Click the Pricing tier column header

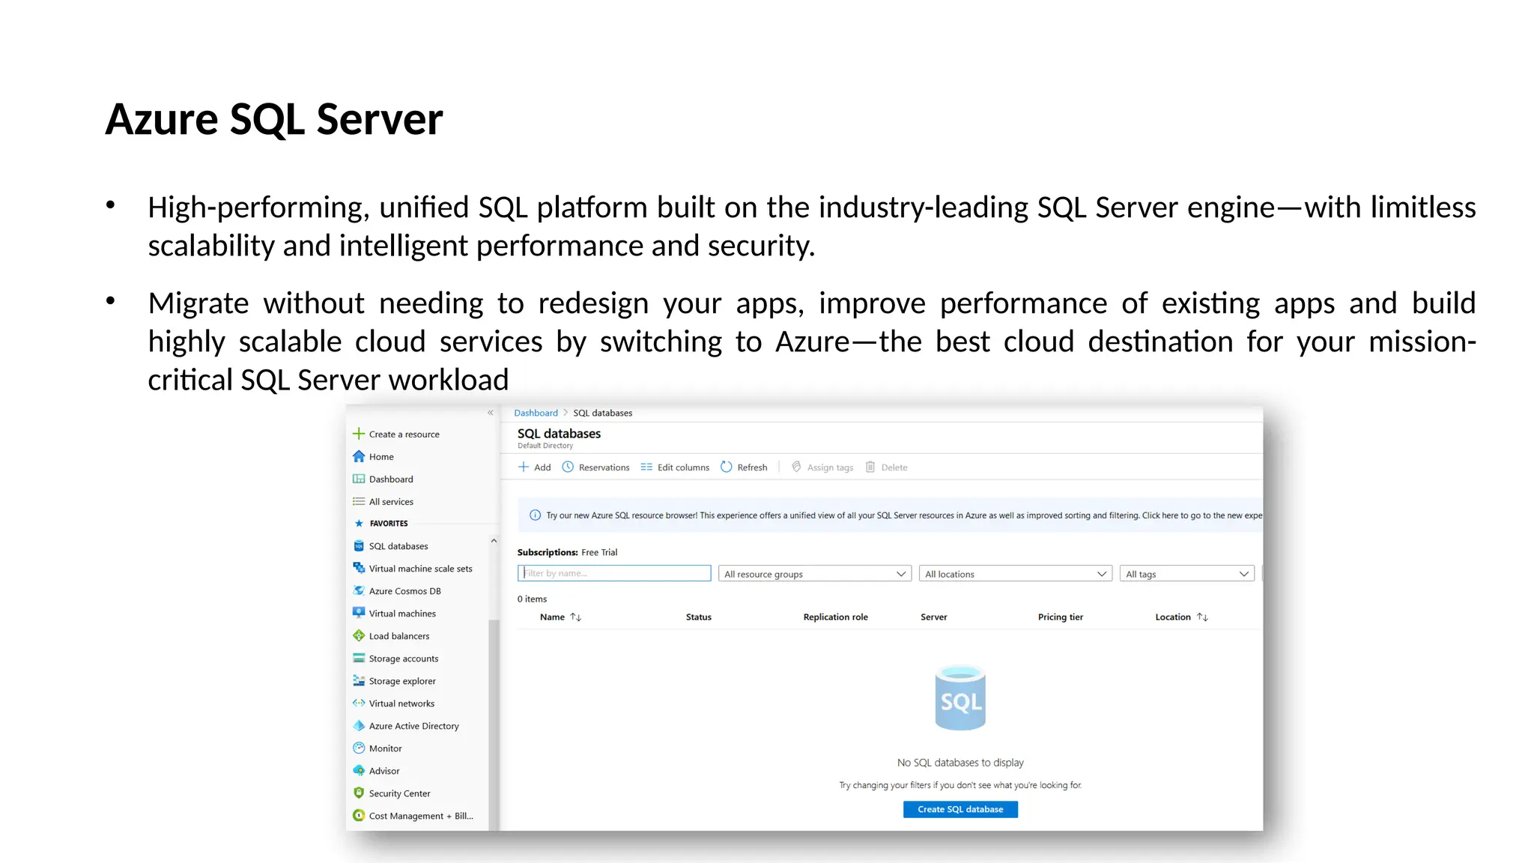[1061, 617]
